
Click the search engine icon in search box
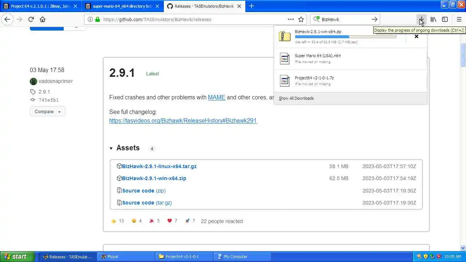(316, 19)
